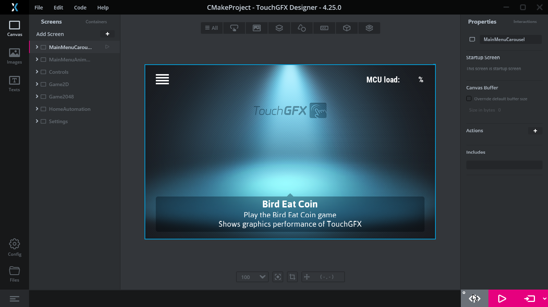Switch to the Interactions tab
Viewport: 548px width, 307px height.
[525, 22]
